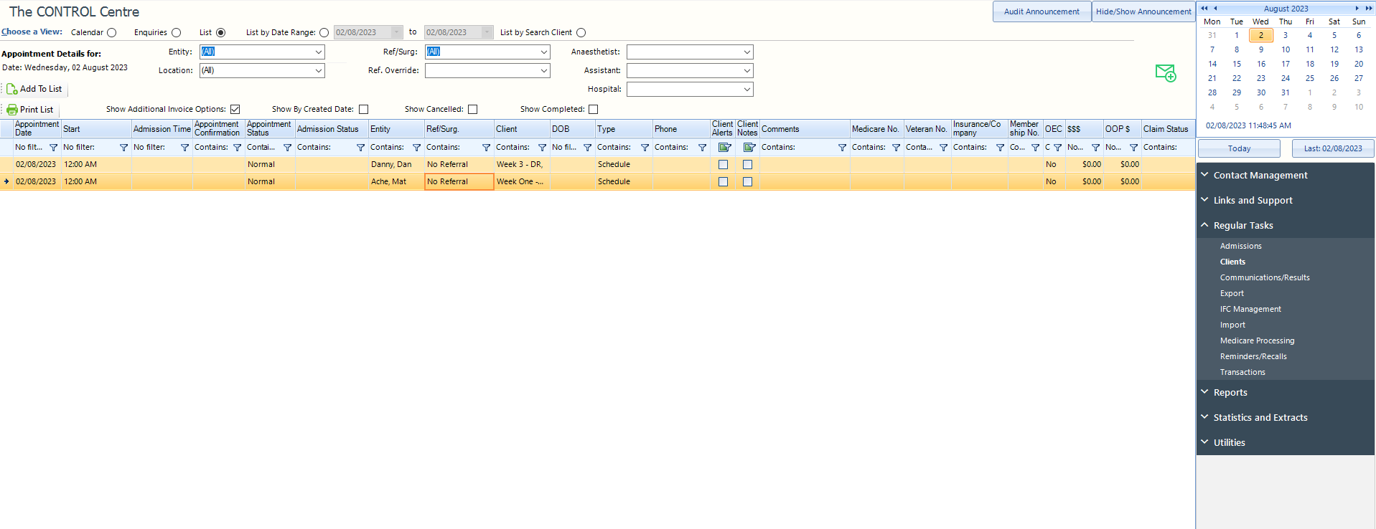Open filter icon for Appointment Confirmation column
The height and width of the screenshot is (529, 1376).
(237, 148)
